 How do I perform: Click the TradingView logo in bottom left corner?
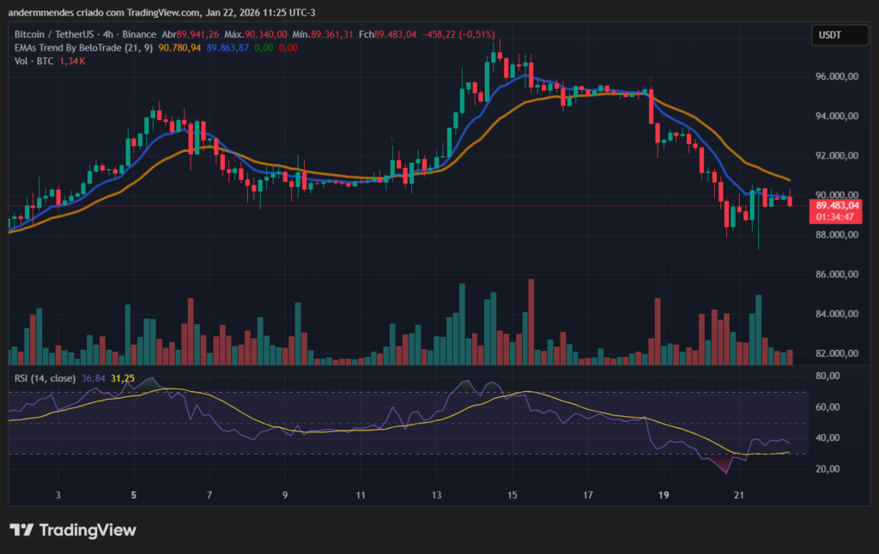(73, 531)
